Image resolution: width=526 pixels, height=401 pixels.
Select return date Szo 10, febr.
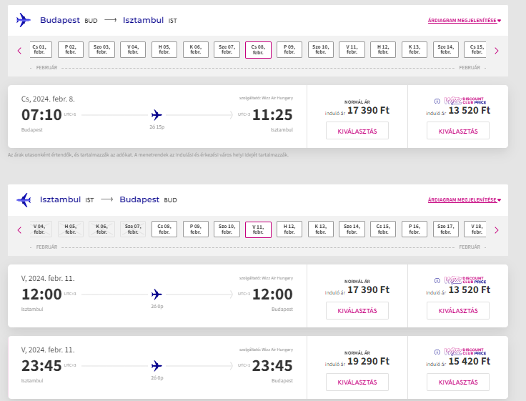coord(227,229)
